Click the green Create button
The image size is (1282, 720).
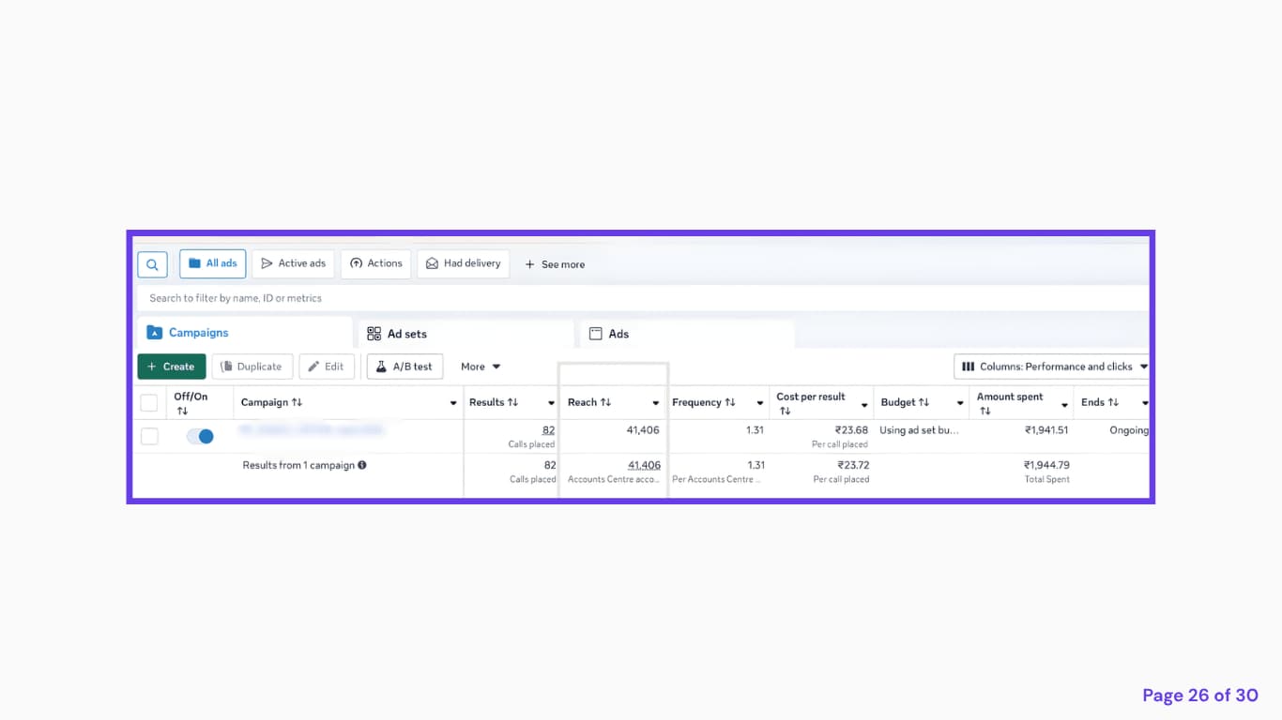[x=172, y=367]
